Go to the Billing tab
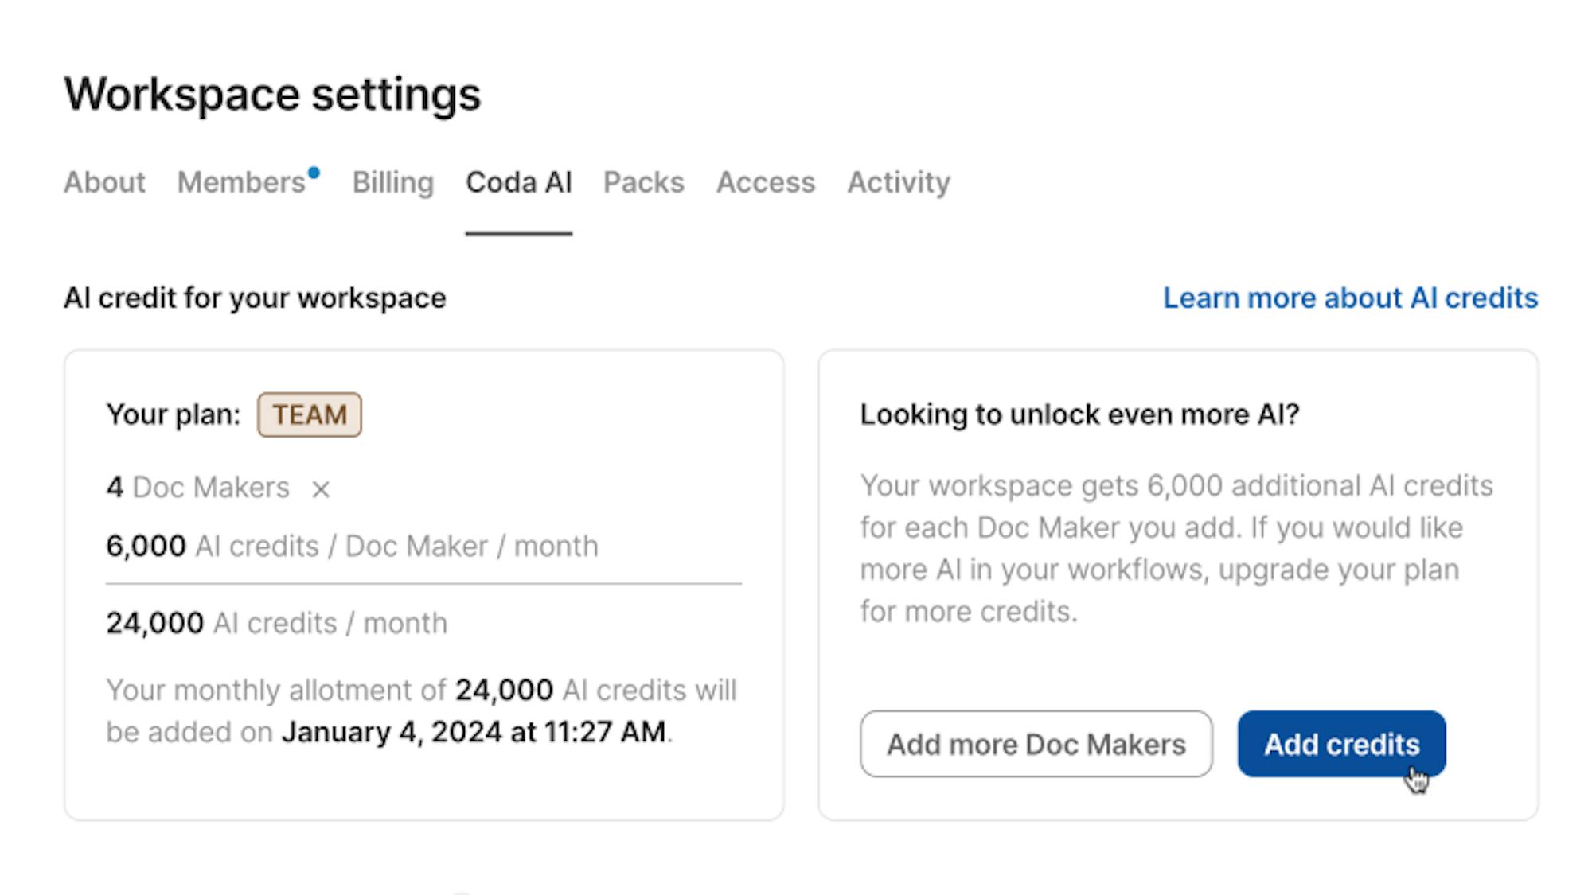The width and height of the screenshot is (1592, 895). click(393, 182)
